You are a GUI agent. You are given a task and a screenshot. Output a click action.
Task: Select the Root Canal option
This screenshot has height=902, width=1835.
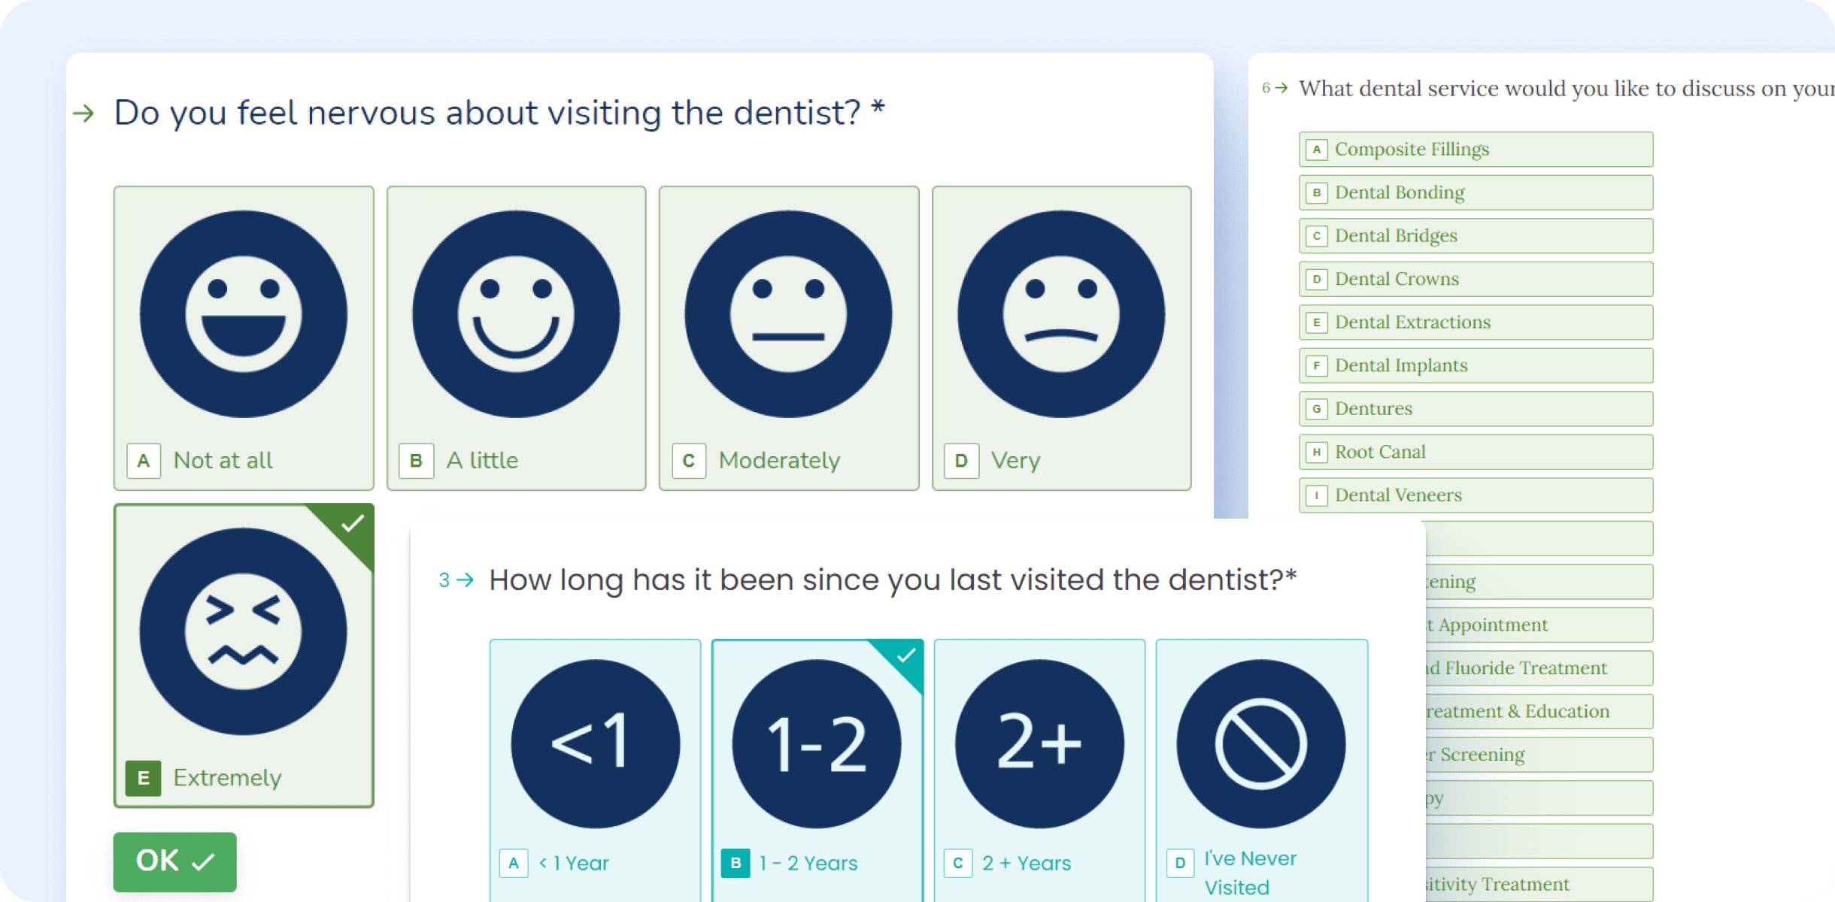pos(1475,452)
